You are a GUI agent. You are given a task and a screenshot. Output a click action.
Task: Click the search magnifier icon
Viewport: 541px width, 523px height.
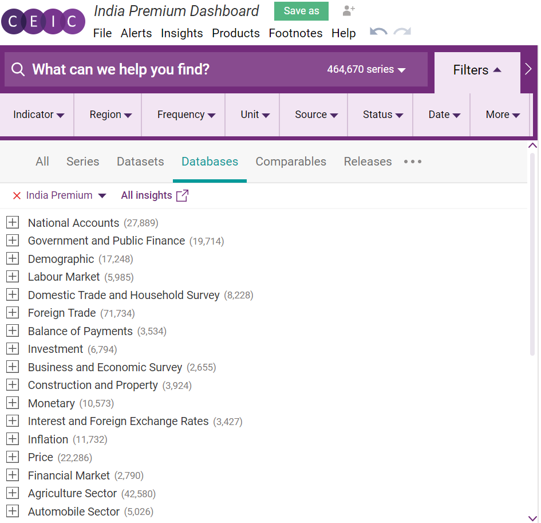18,69
